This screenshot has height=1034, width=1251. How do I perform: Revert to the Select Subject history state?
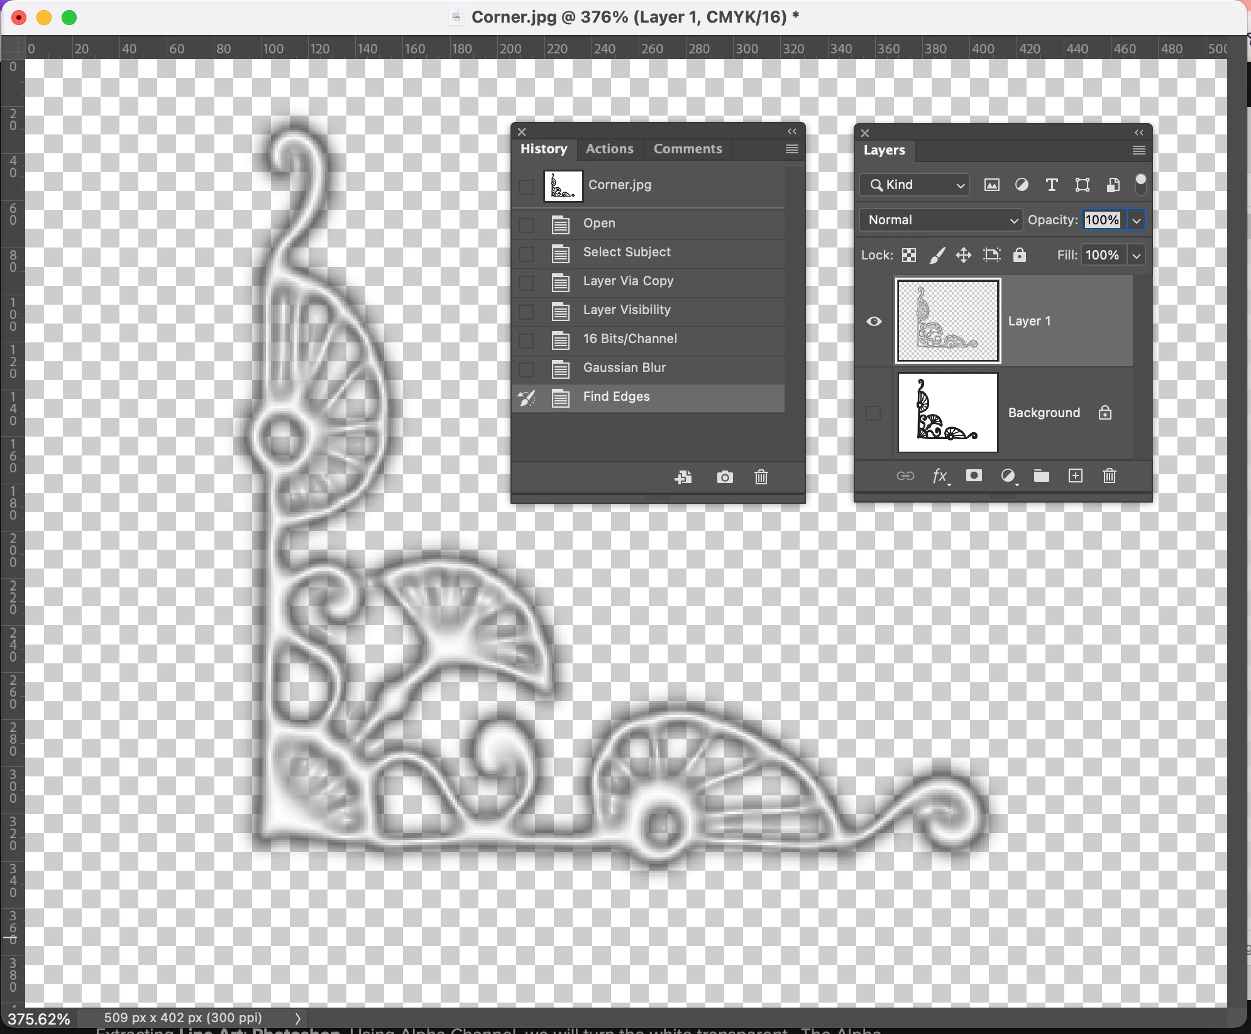coord(627,253)
